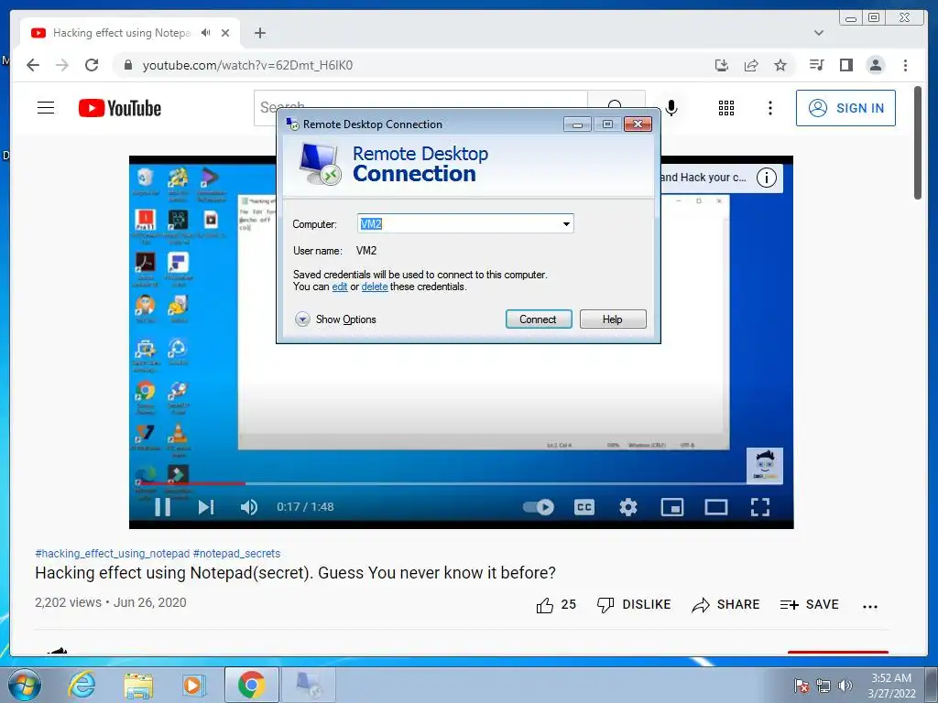
Task: Click the SIGN IN button
Action: tap(845, 108)
